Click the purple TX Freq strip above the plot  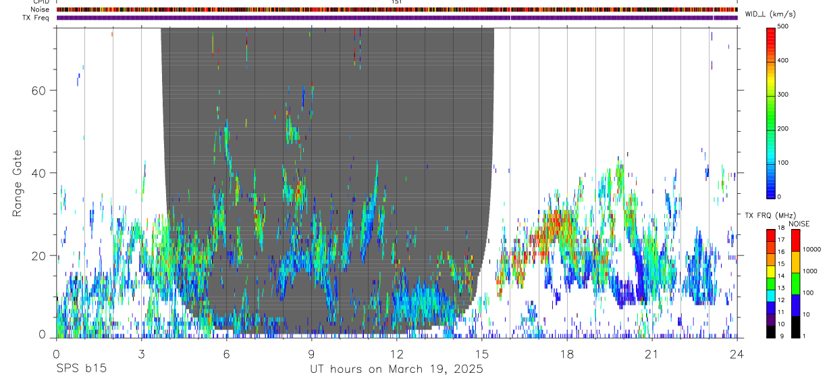coord(397,18)
